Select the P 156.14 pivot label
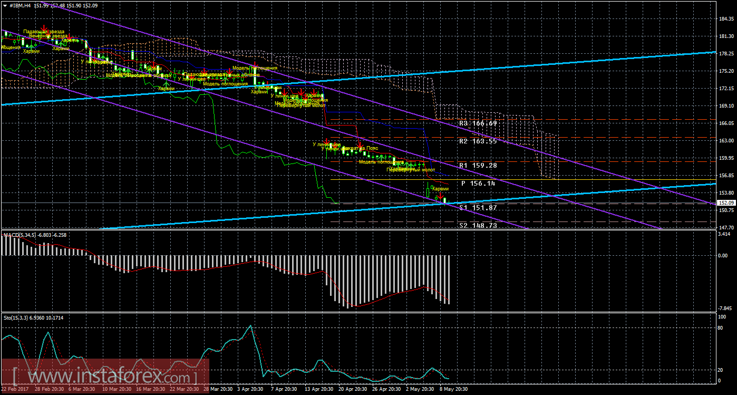 point(478,183)
